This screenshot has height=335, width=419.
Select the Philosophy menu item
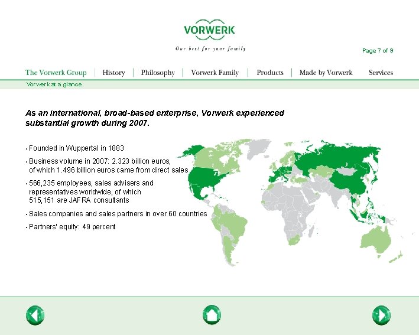tap(158, 73)
